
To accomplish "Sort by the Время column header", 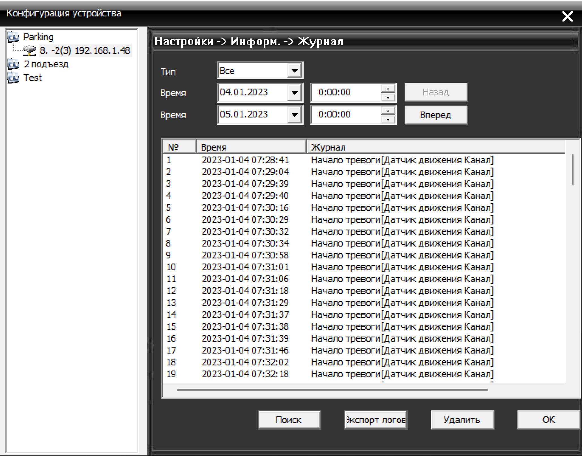I will 251,147.
